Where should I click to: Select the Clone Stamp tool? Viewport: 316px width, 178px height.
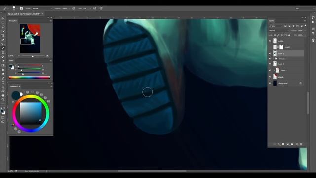[3, 52]
